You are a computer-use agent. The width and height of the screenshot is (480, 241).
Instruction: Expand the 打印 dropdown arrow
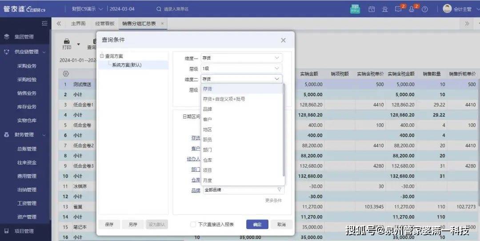coord(78,44)
